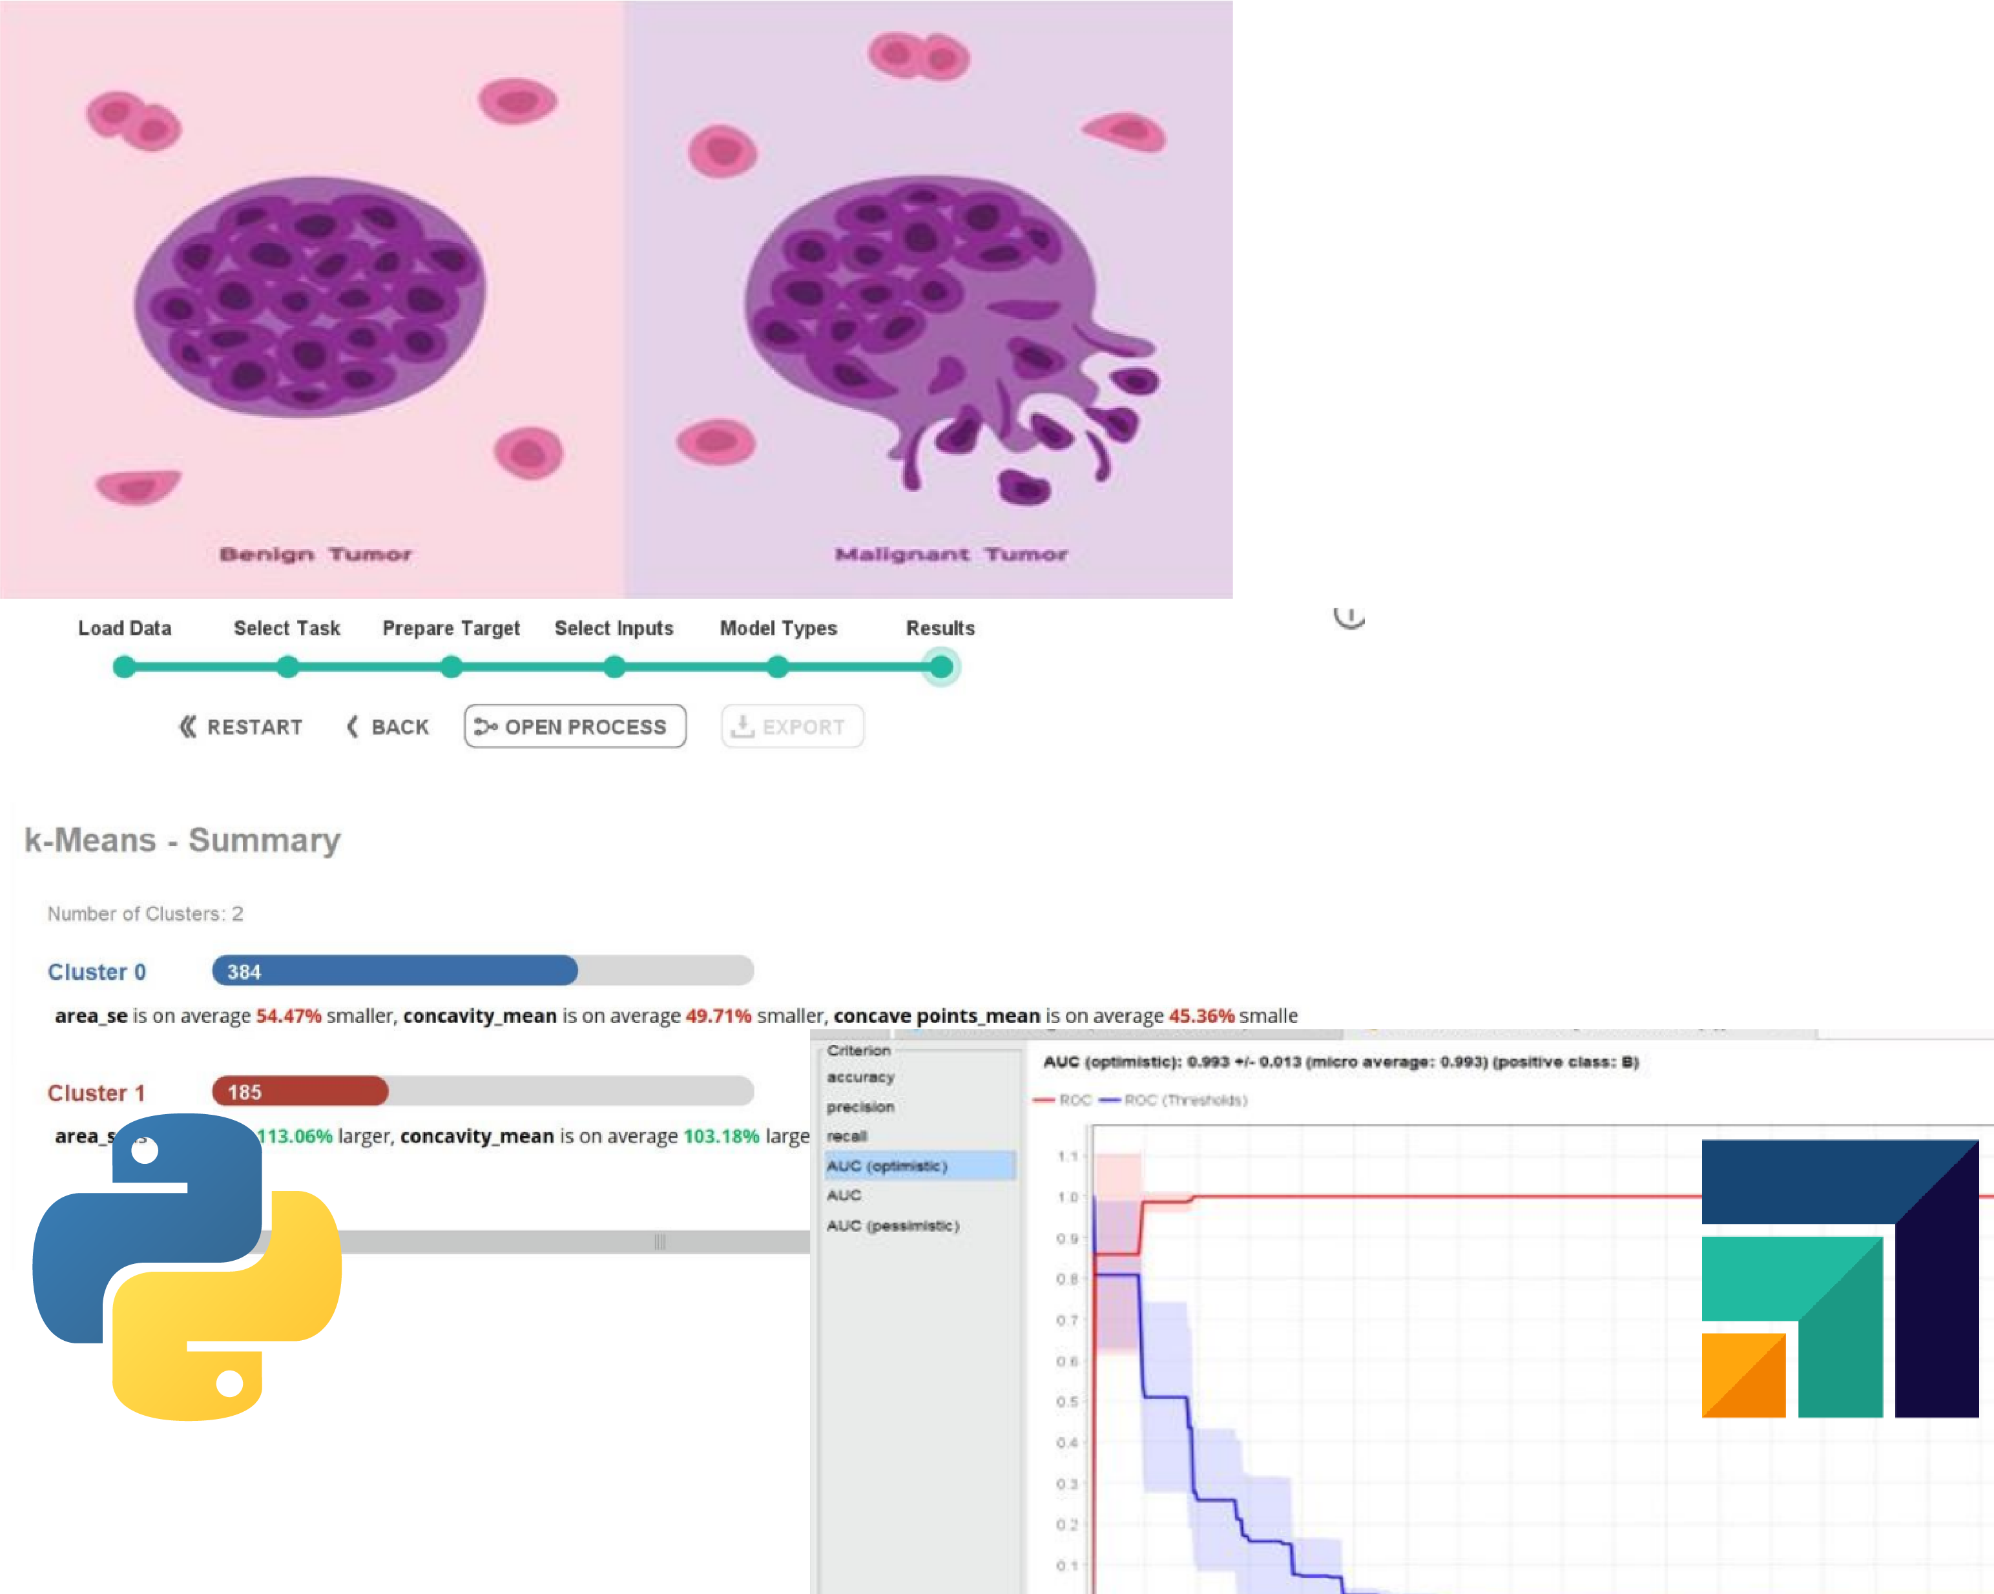Select AUC (optimistic) criterion
This screenshot has height=1594, width=1994.
click(x=887, y=1166)
